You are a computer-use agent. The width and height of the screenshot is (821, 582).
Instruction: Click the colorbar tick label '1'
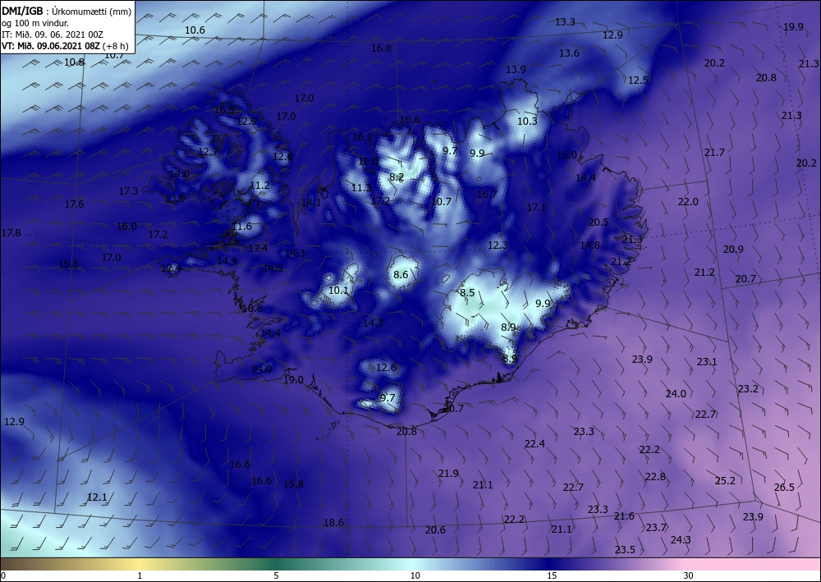[140, 575]
